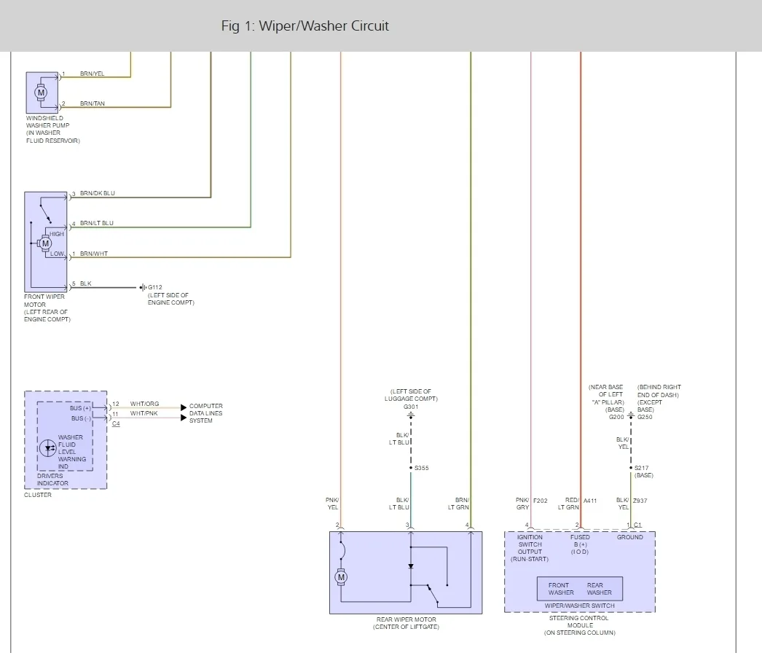Select the WHT/PNK wire label
The image size is (762, 669).
pos(144,413)
